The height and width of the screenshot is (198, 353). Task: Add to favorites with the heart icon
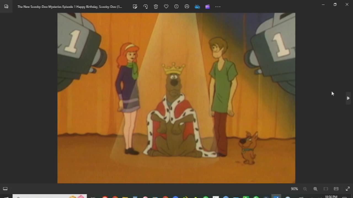166,7
